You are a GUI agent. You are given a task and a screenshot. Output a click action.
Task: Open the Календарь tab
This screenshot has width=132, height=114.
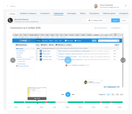(72, 13)
